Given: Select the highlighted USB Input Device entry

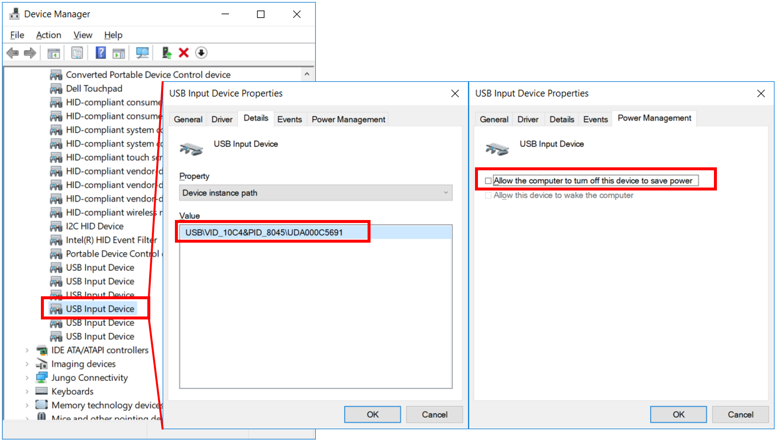Looking at the screenshot, I should click(100, 309).
